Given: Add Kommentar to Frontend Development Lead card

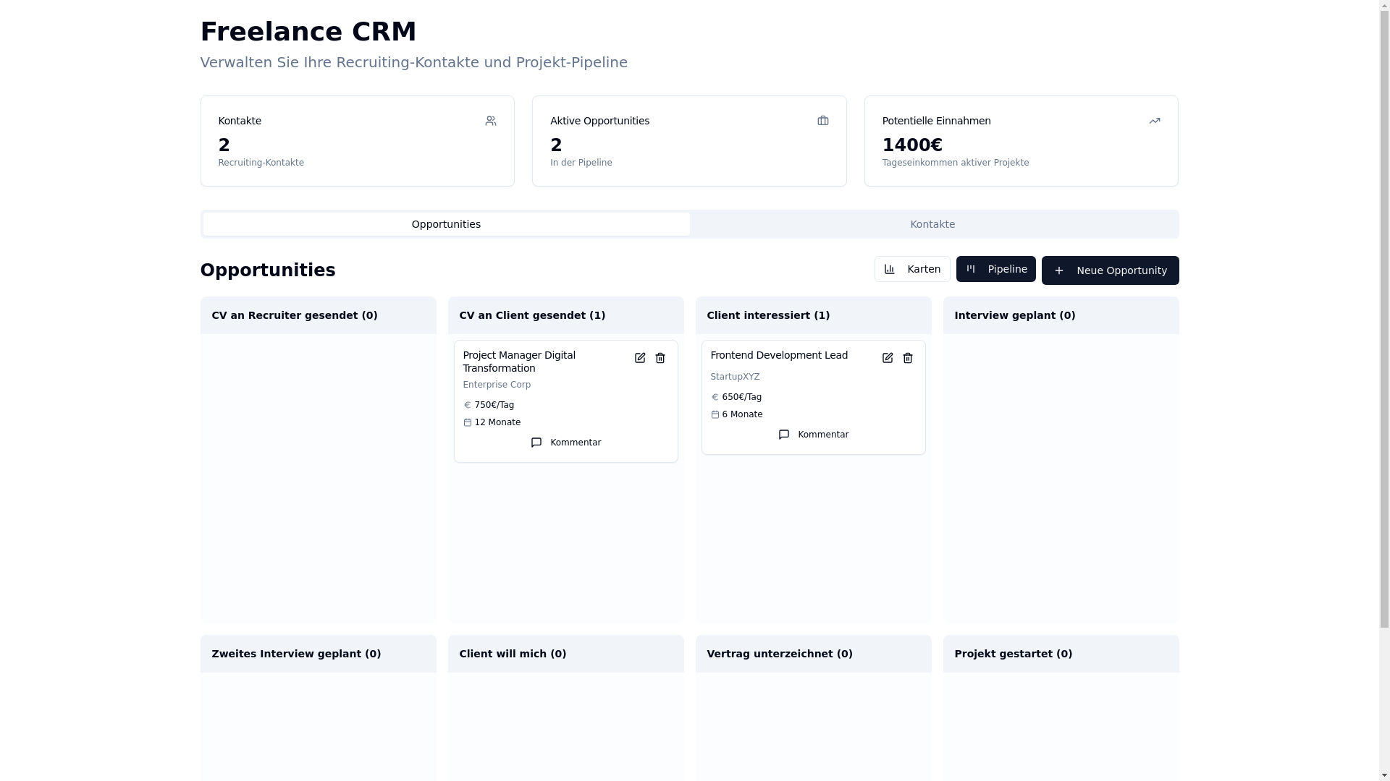Looking at the screenshot, I should tap(814, 435).
